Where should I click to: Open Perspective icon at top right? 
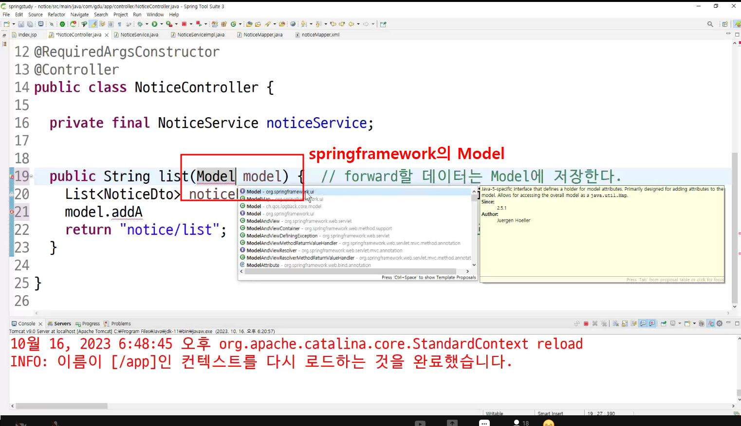pyautogui.click(x=725, y=24)
